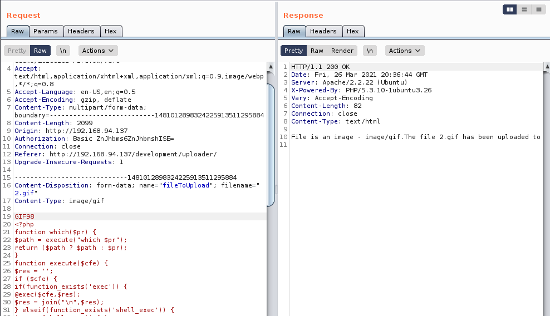This screenshot has width=550, height=316.
Task: Click the Request panel heading
Action: point(23,15)
